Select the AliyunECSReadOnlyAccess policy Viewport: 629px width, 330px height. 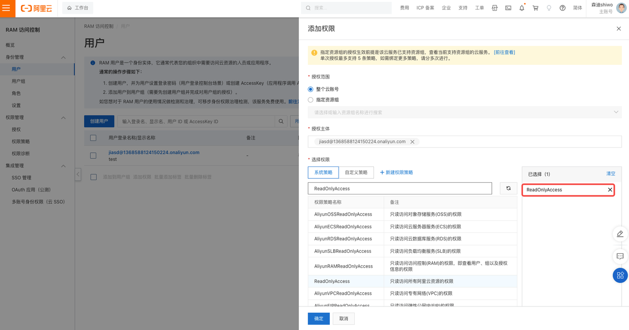click(412, 227)
